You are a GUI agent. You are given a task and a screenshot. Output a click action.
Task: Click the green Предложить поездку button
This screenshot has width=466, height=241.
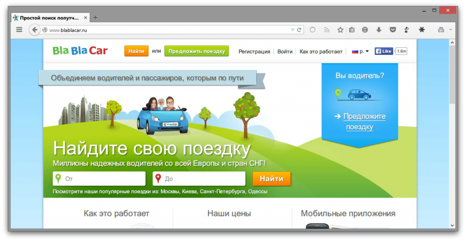click(197, 51)
